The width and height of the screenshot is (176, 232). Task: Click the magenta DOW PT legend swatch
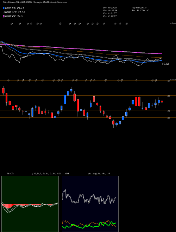pyautogui.click(x=4, y=17)
